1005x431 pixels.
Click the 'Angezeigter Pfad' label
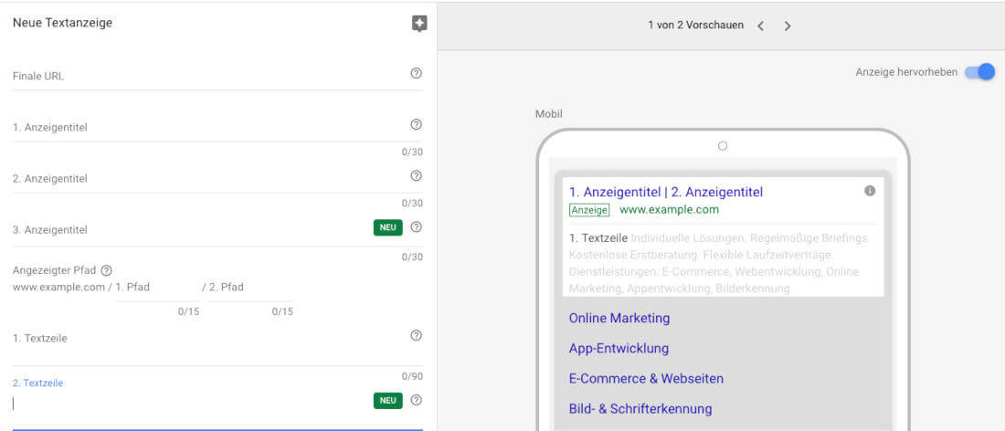tap(55, 270)
